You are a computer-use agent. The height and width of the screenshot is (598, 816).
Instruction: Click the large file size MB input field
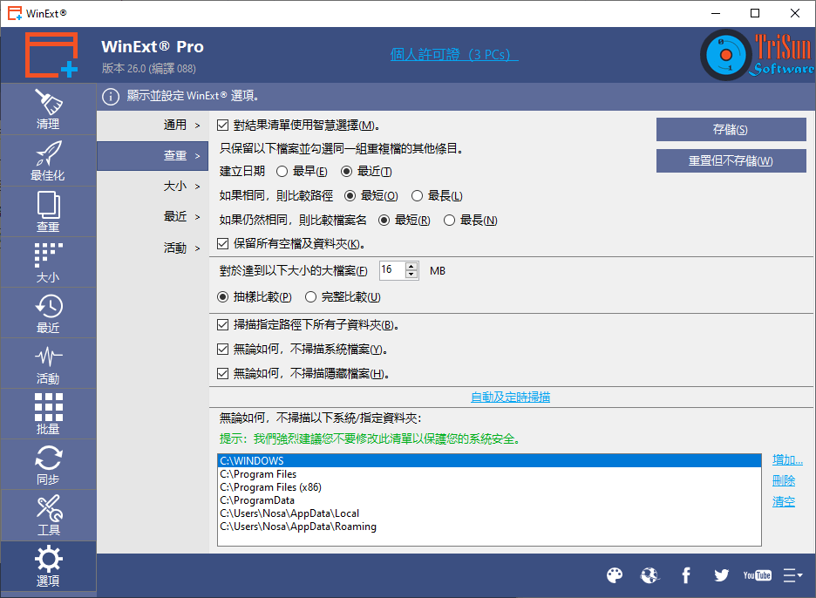coord(391,270)
